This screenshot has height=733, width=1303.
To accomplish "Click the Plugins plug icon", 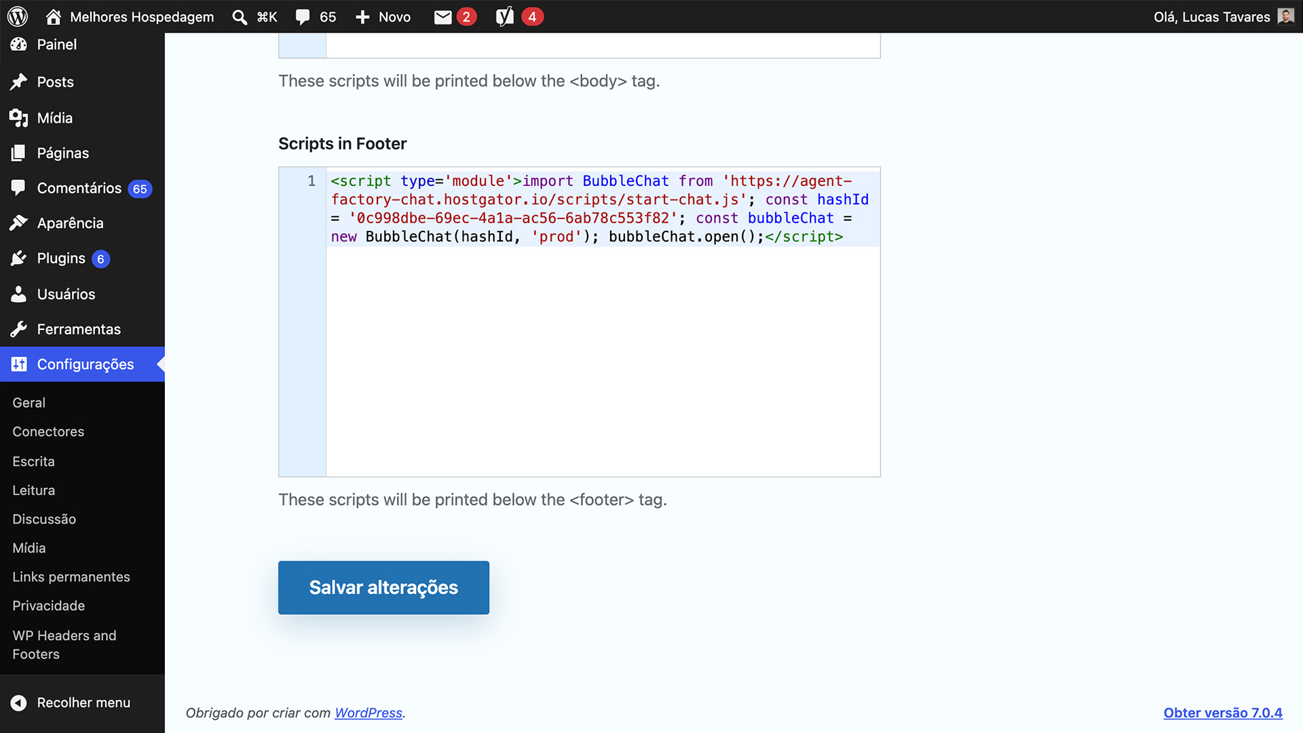I will pyautogui.click(x=19, y=258).
